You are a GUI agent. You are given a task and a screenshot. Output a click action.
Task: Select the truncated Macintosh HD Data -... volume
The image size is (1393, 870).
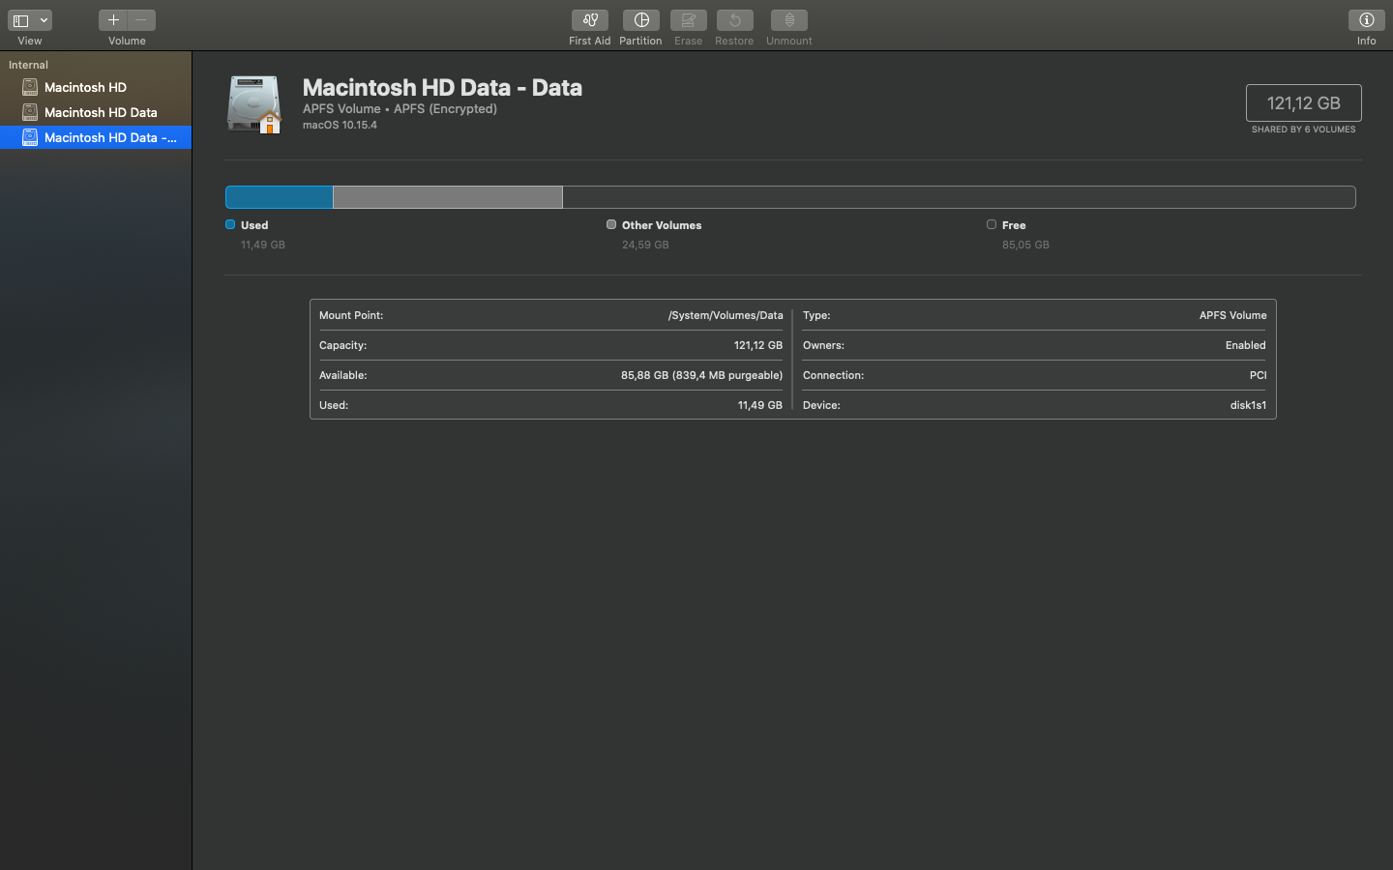pos(96,137)
